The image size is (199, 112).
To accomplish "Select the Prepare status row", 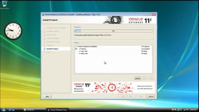I will coord(113,49).
